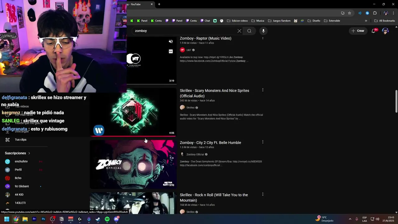The height and width of the screenshot is (224, 398).
Task: Open options menu for Rock n Roll video
Action: [x=263, y=194]
